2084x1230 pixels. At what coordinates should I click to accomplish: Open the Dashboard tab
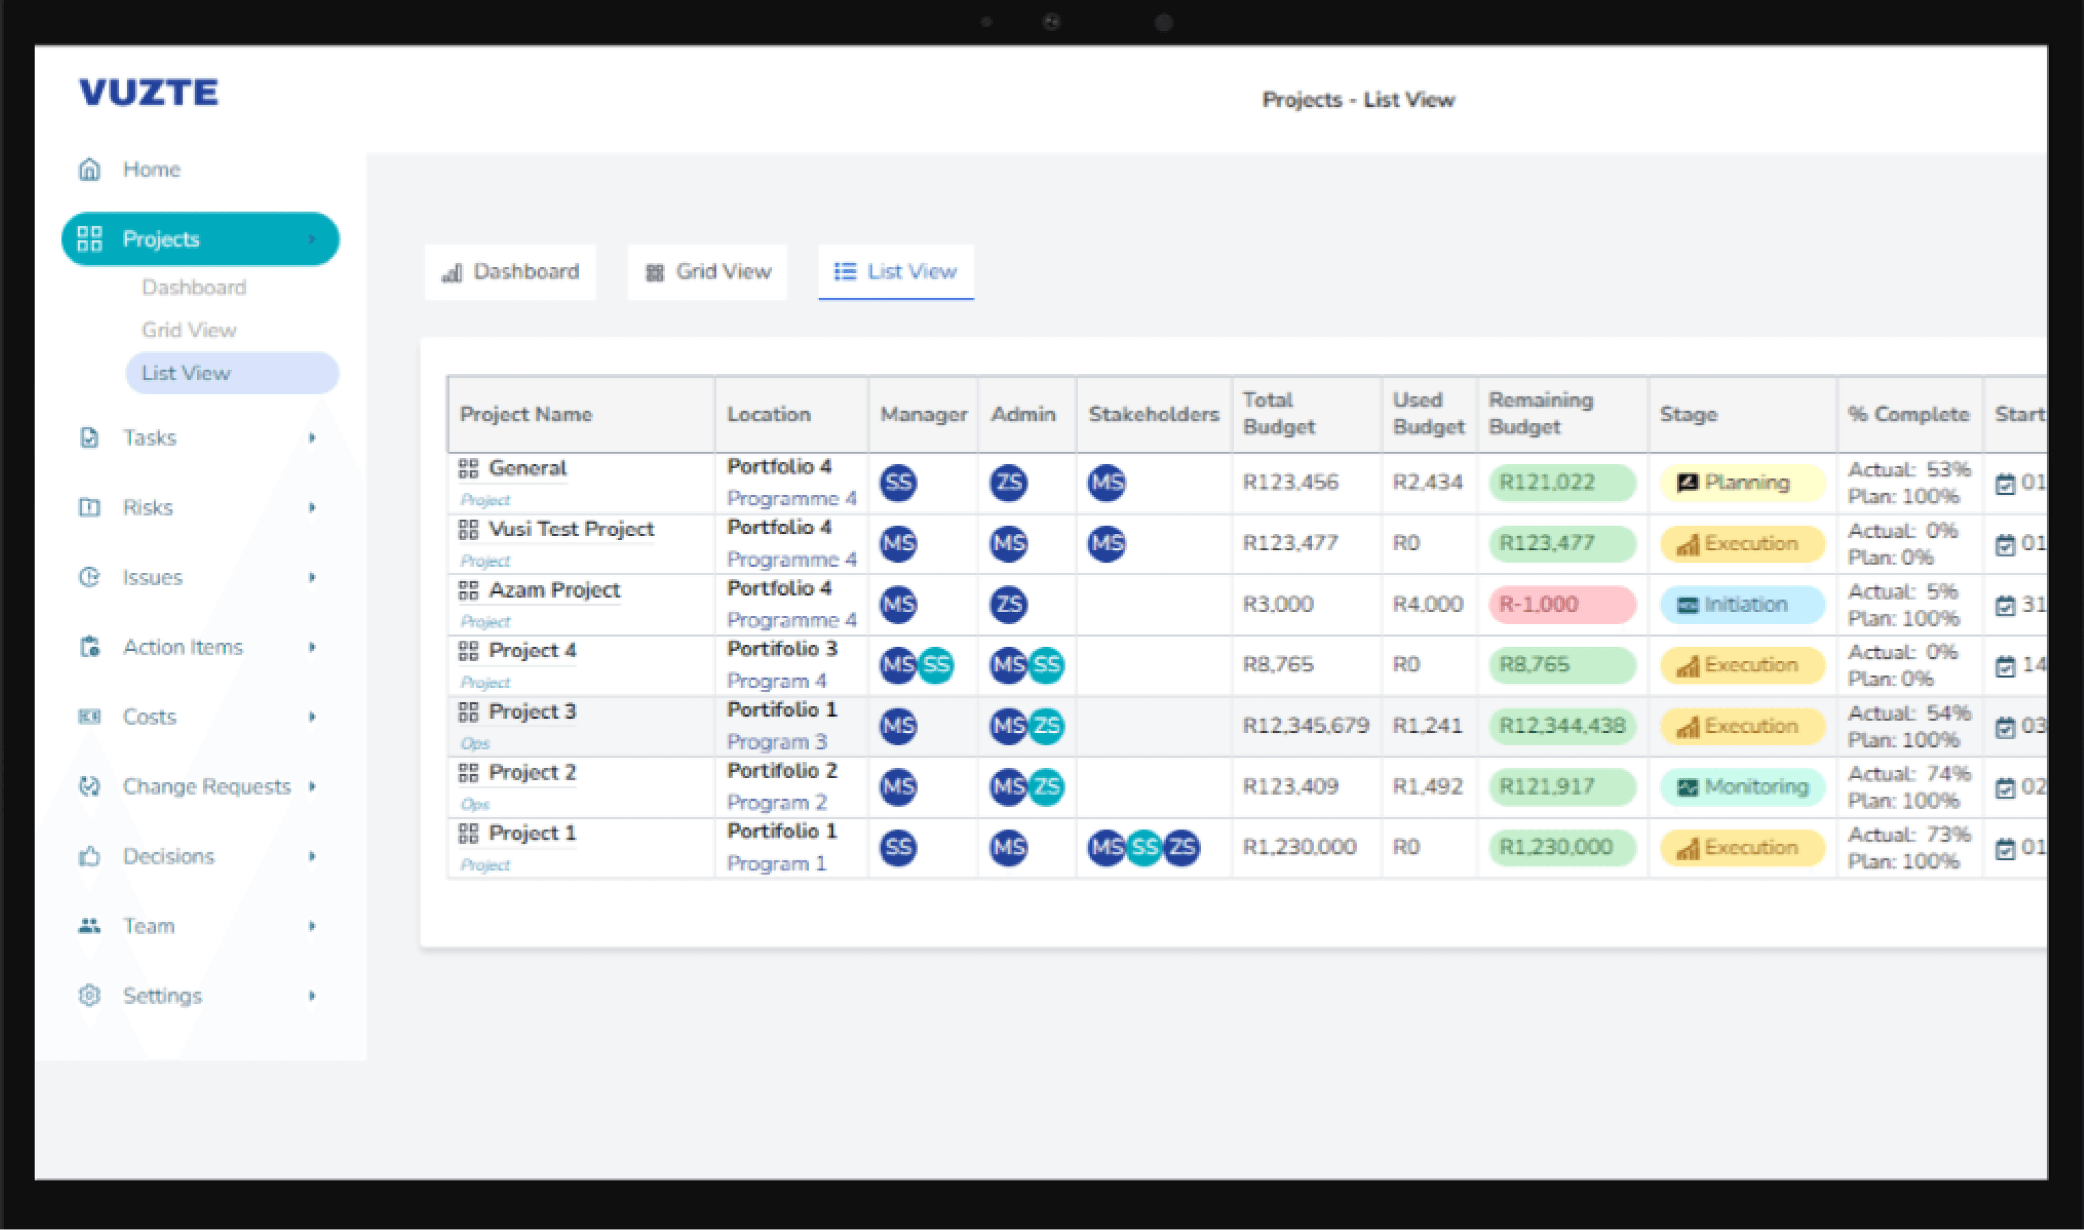pyautogui.click(x=511, y=272)
